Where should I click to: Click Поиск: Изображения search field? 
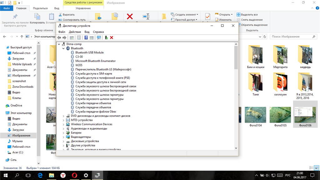(293, 37)
